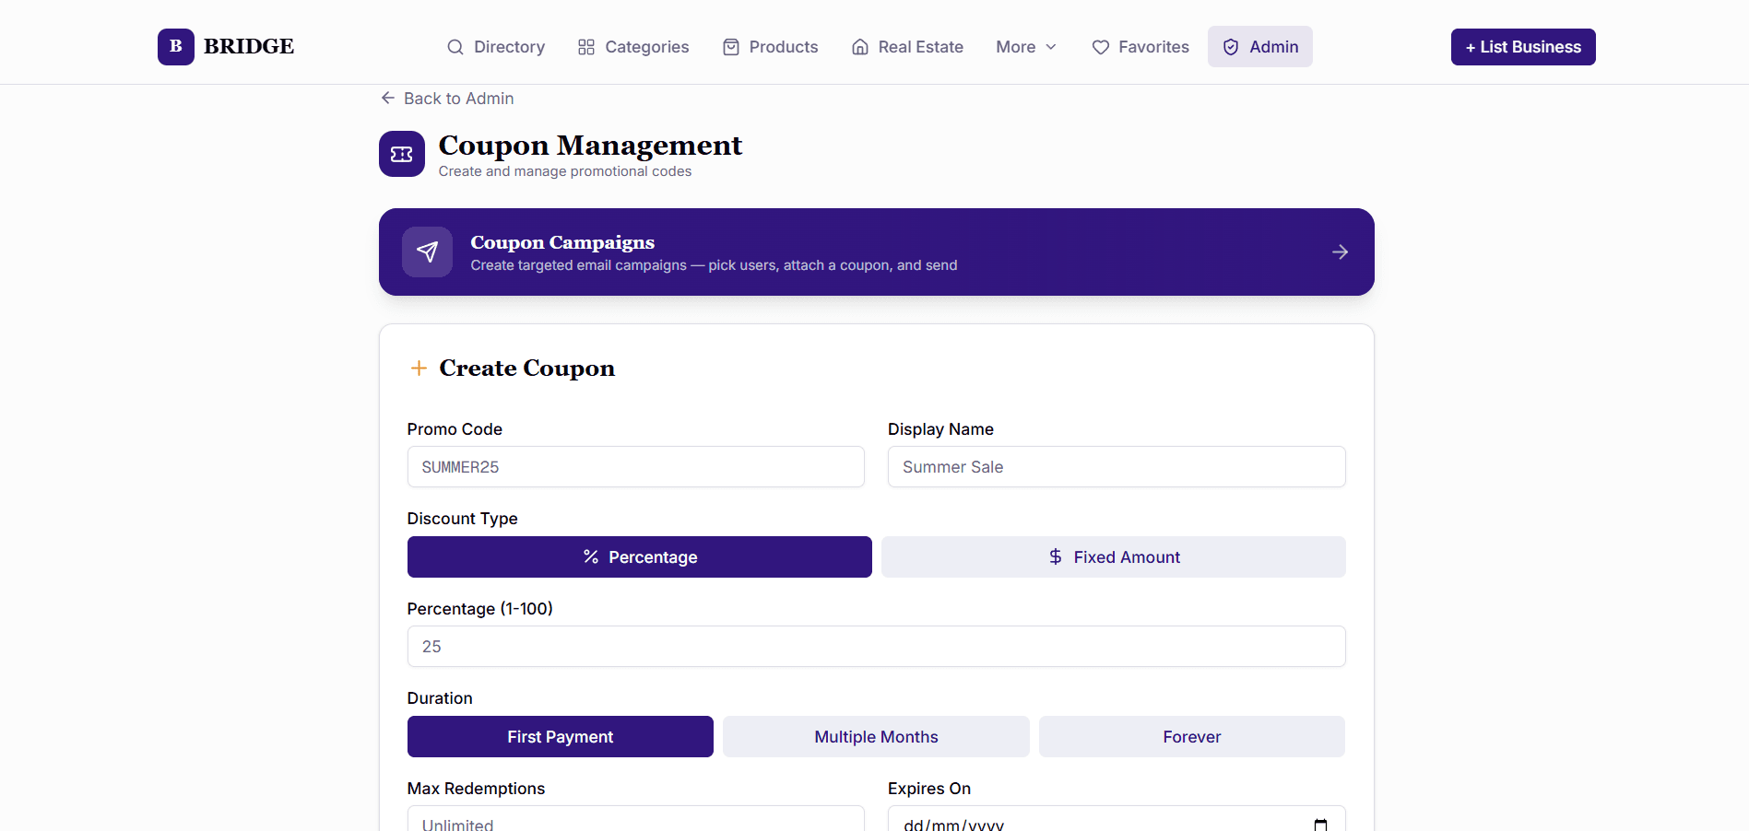The height and width of the screenshot is (831, 1749).
Task: Click the back arrow icon next to Back to Admin
Action: coord(388,98)
